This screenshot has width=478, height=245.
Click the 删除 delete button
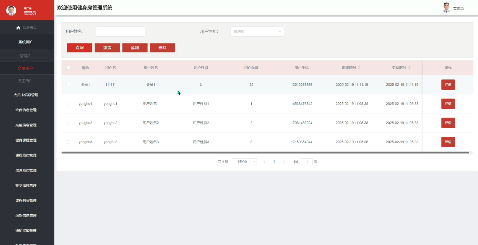click(162, 48)
